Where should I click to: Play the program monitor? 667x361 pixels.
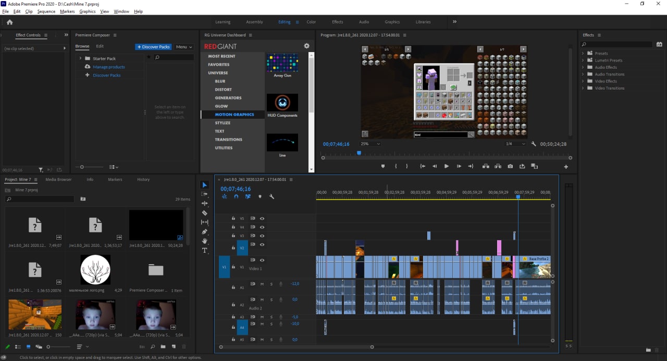[x=447, y=166]
